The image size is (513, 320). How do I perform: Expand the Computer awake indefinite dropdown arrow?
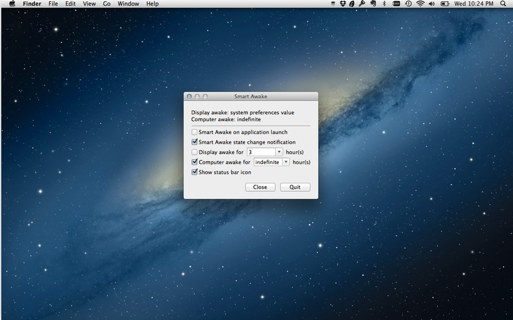(x=286, y=162)
